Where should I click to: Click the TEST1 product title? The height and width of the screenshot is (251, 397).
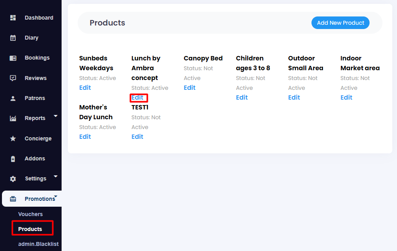point(140,107)
